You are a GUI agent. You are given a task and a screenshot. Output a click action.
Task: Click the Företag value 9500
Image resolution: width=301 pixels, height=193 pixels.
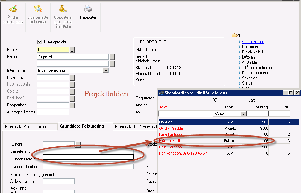pos(264,128)
